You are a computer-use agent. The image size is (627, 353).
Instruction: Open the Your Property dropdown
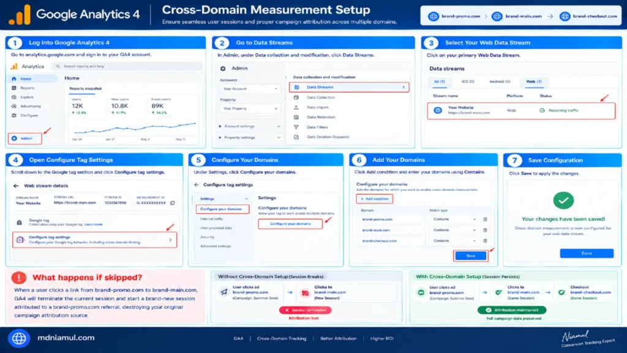pyautogui.click(x=250, y=108)
